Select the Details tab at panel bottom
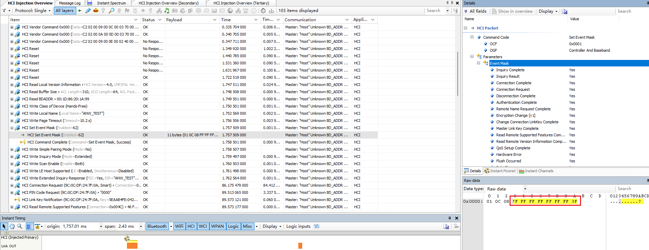Image resolution: width=649 pixels, height=250 pixels. tap(472, 171)
